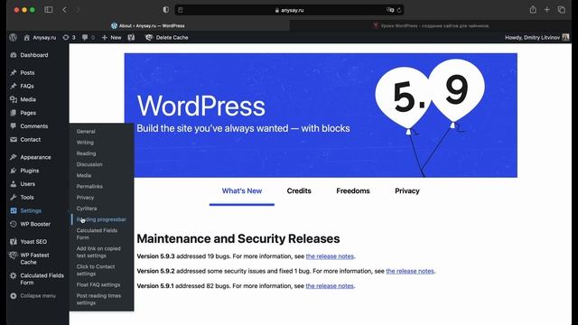Open release notes link for Version 5.9.3
The height and width of the screenshot is (325, 578).
point(330,256)
